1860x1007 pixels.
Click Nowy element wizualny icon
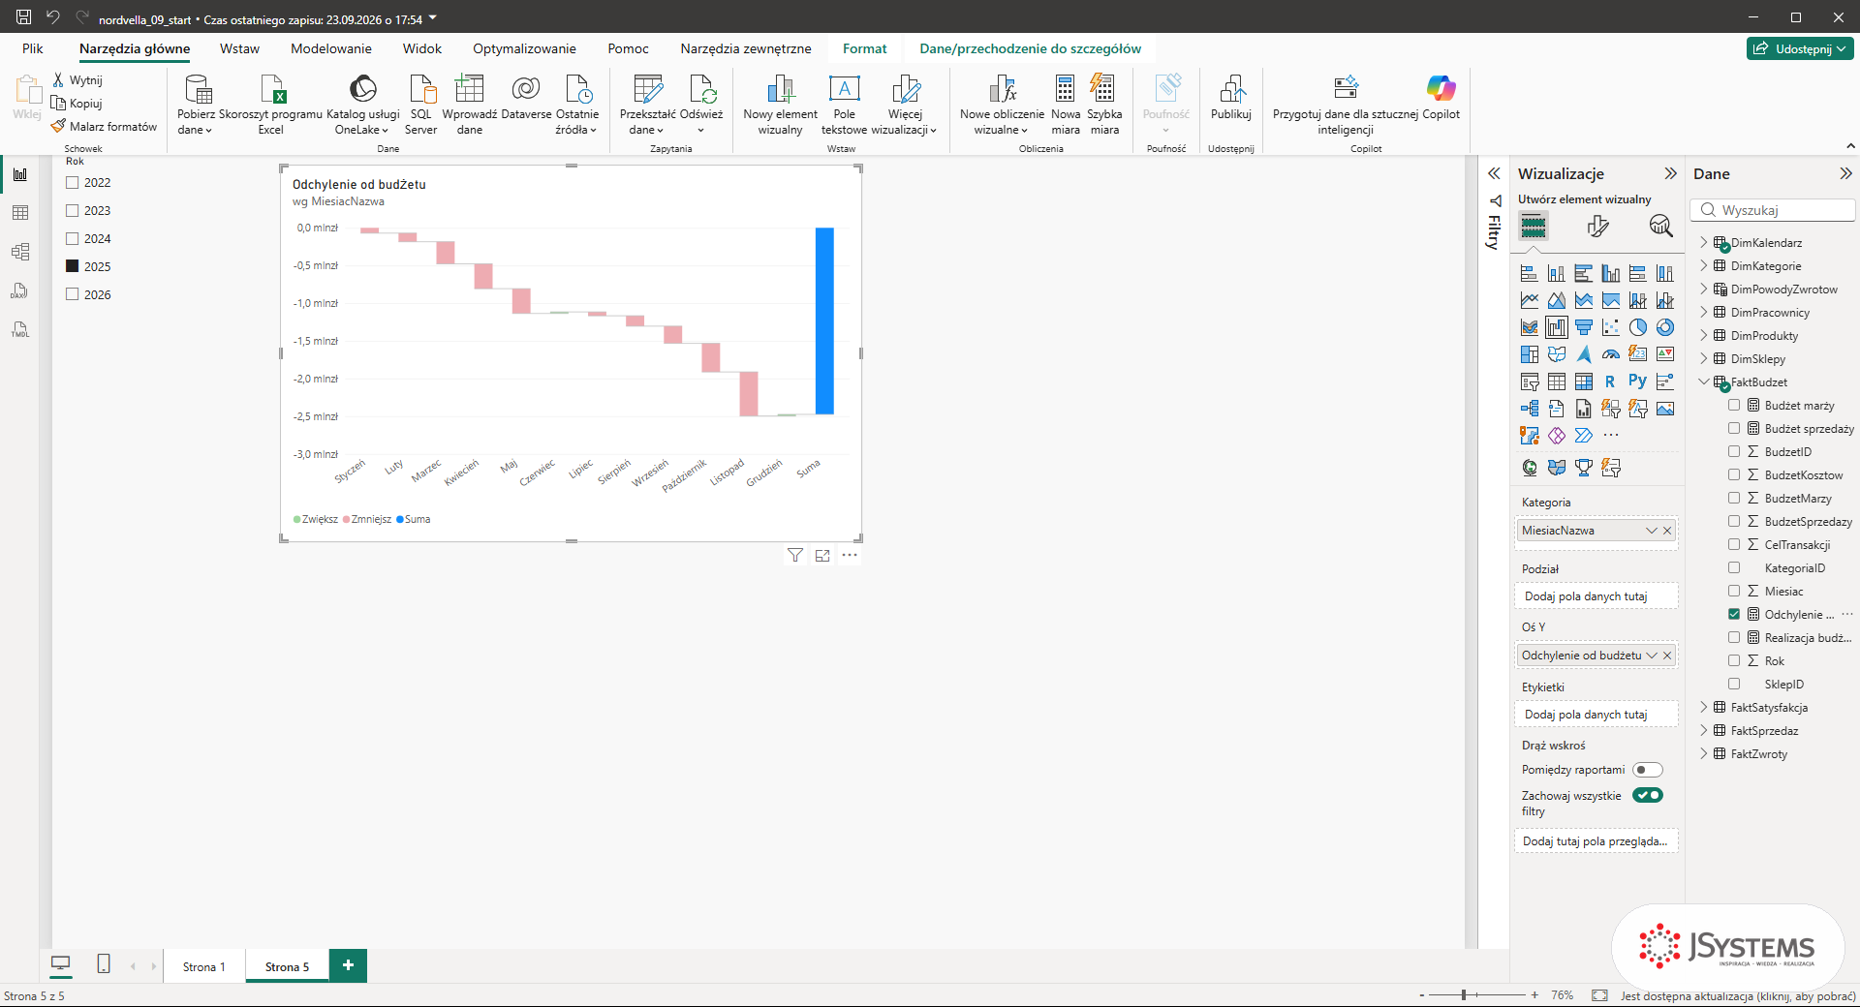[x=780, y=89]
